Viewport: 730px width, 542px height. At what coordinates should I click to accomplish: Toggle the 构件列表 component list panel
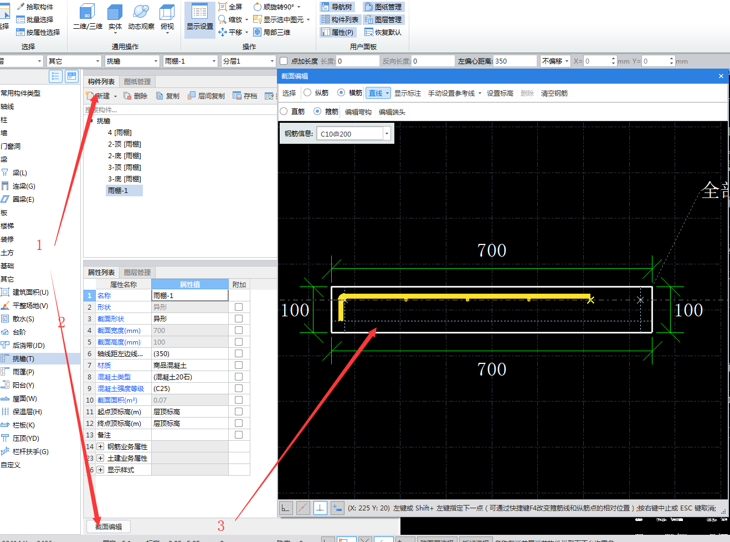tap(340, 19)
